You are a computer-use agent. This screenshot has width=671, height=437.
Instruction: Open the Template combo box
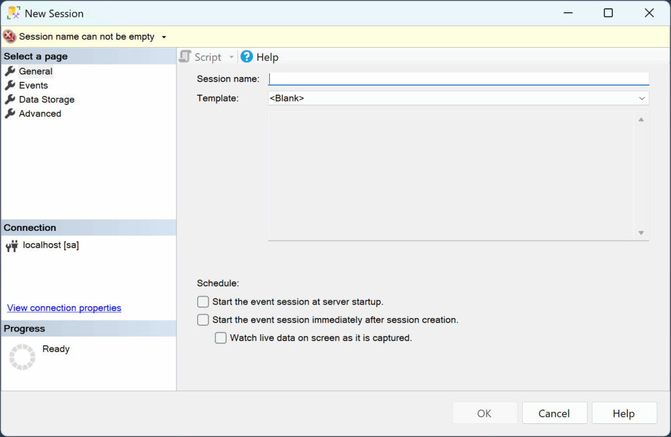pos(458,98)
